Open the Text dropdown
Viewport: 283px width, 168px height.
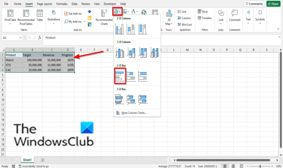[x=248, y=17]
